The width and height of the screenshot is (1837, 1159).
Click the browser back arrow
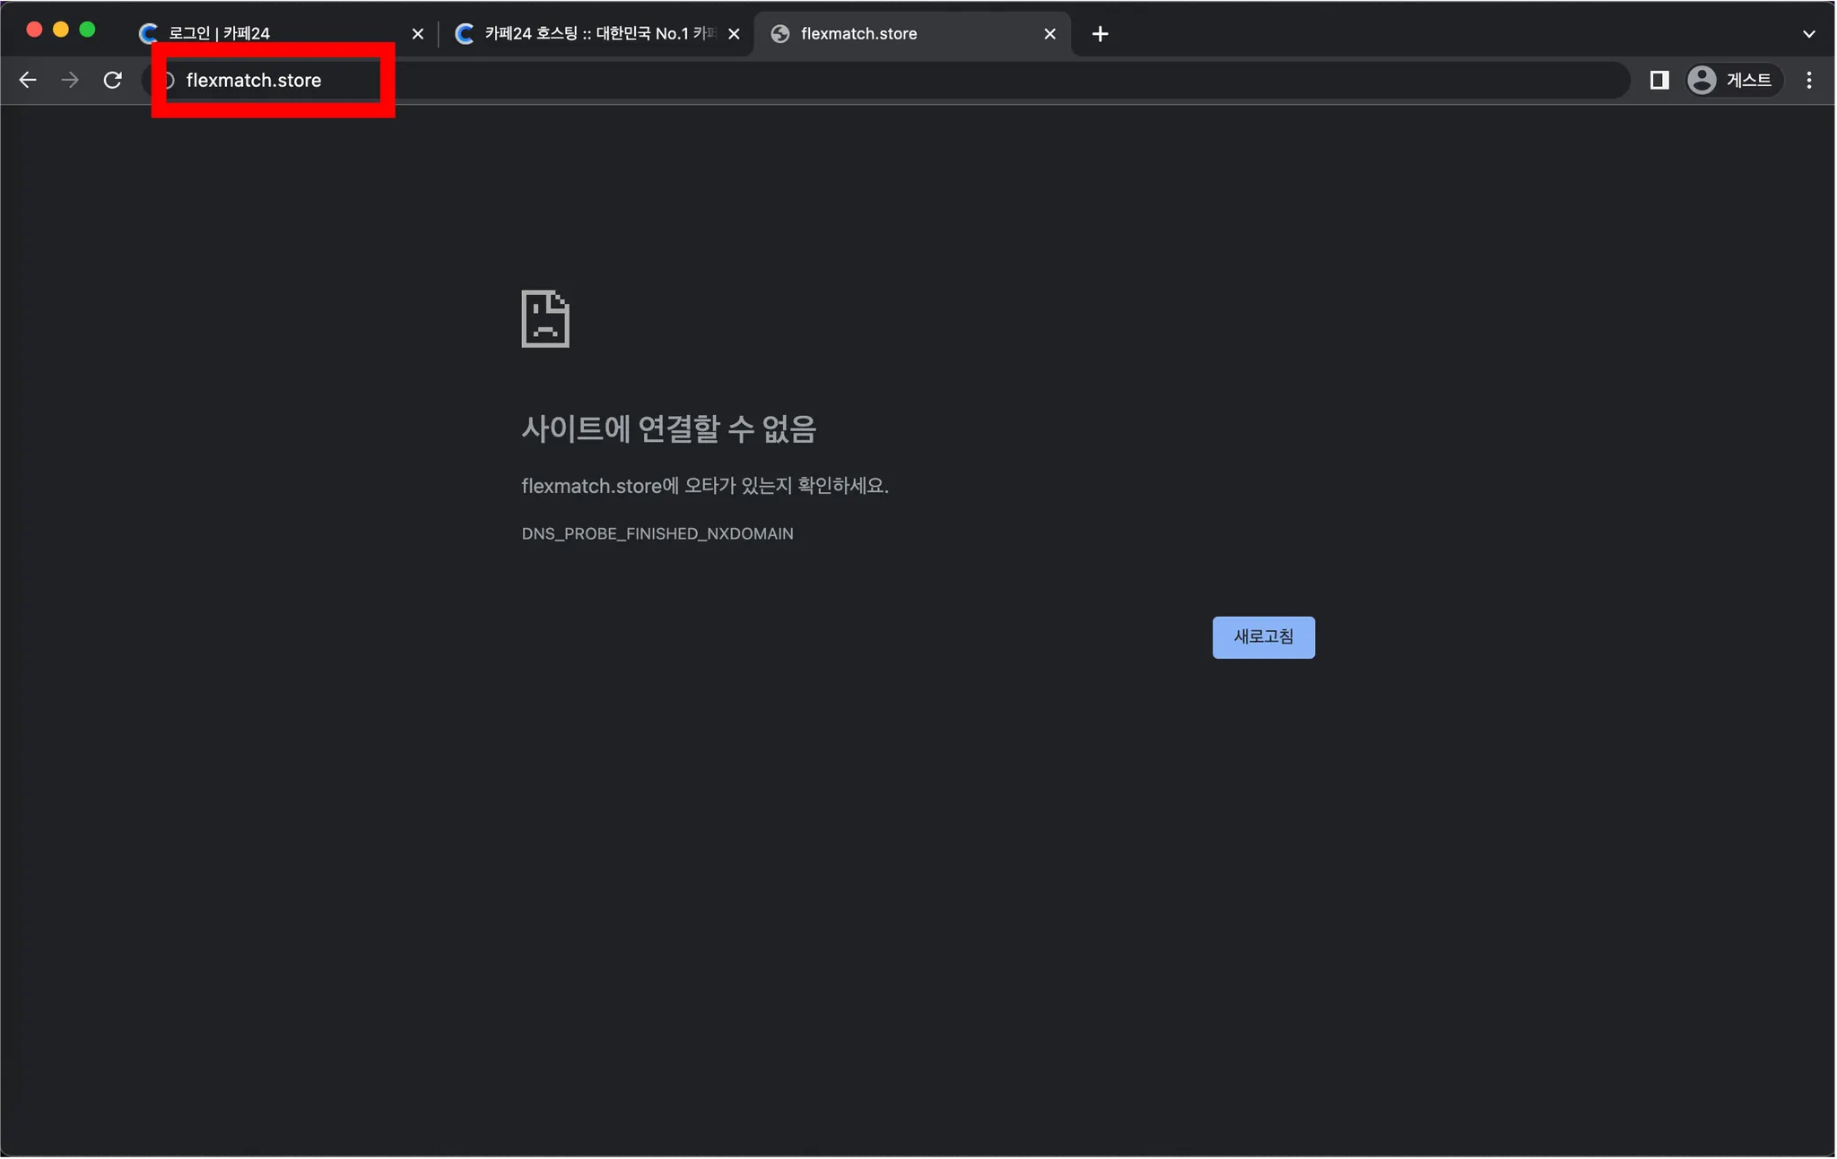pos(28,81)
